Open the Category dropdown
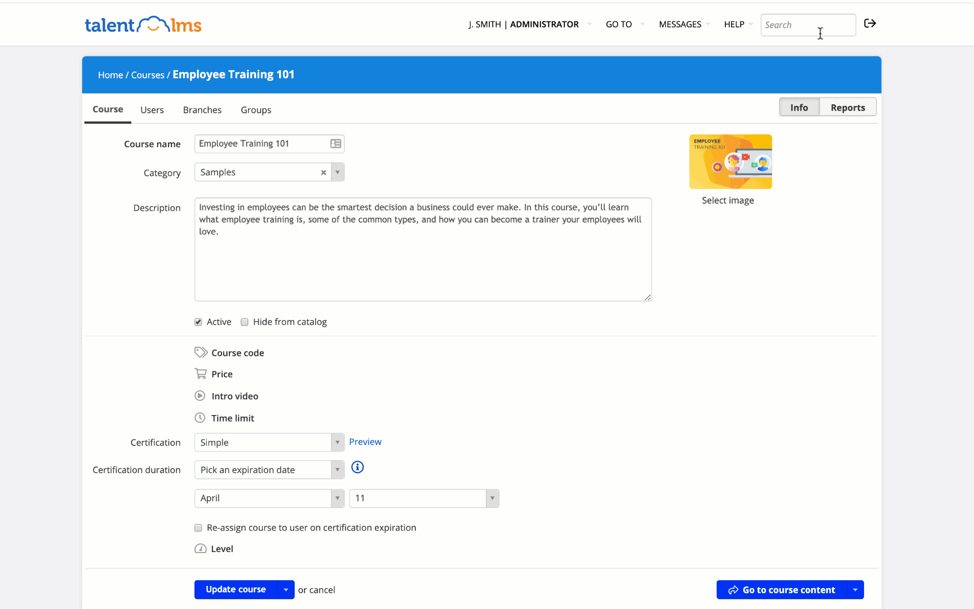 pos(338,173)
